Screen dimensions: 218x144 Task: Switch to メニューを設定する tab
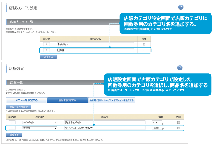click(26, 100)
